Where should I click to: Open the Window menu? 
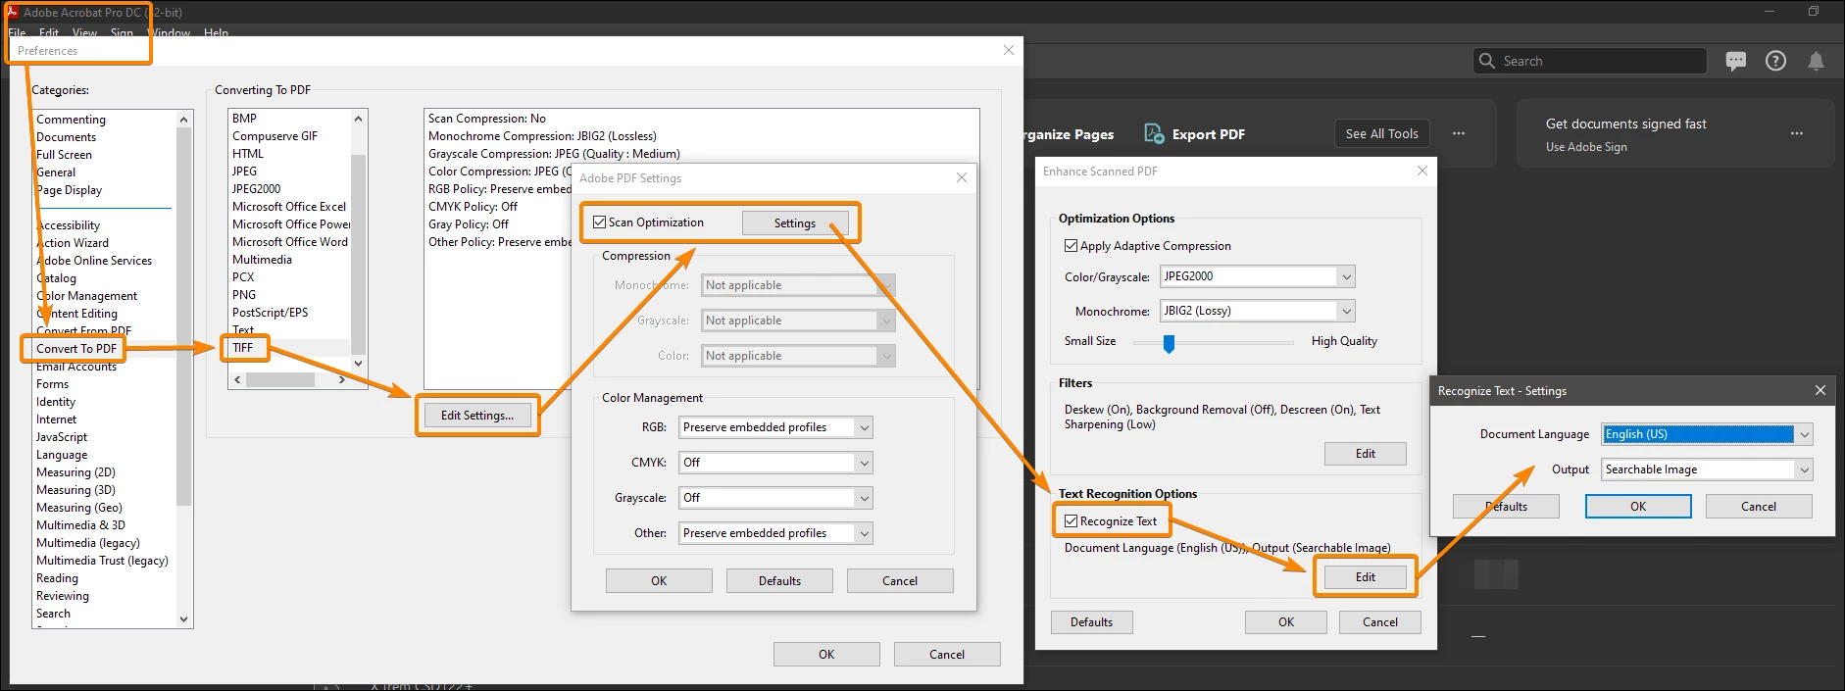coord(170,32)
